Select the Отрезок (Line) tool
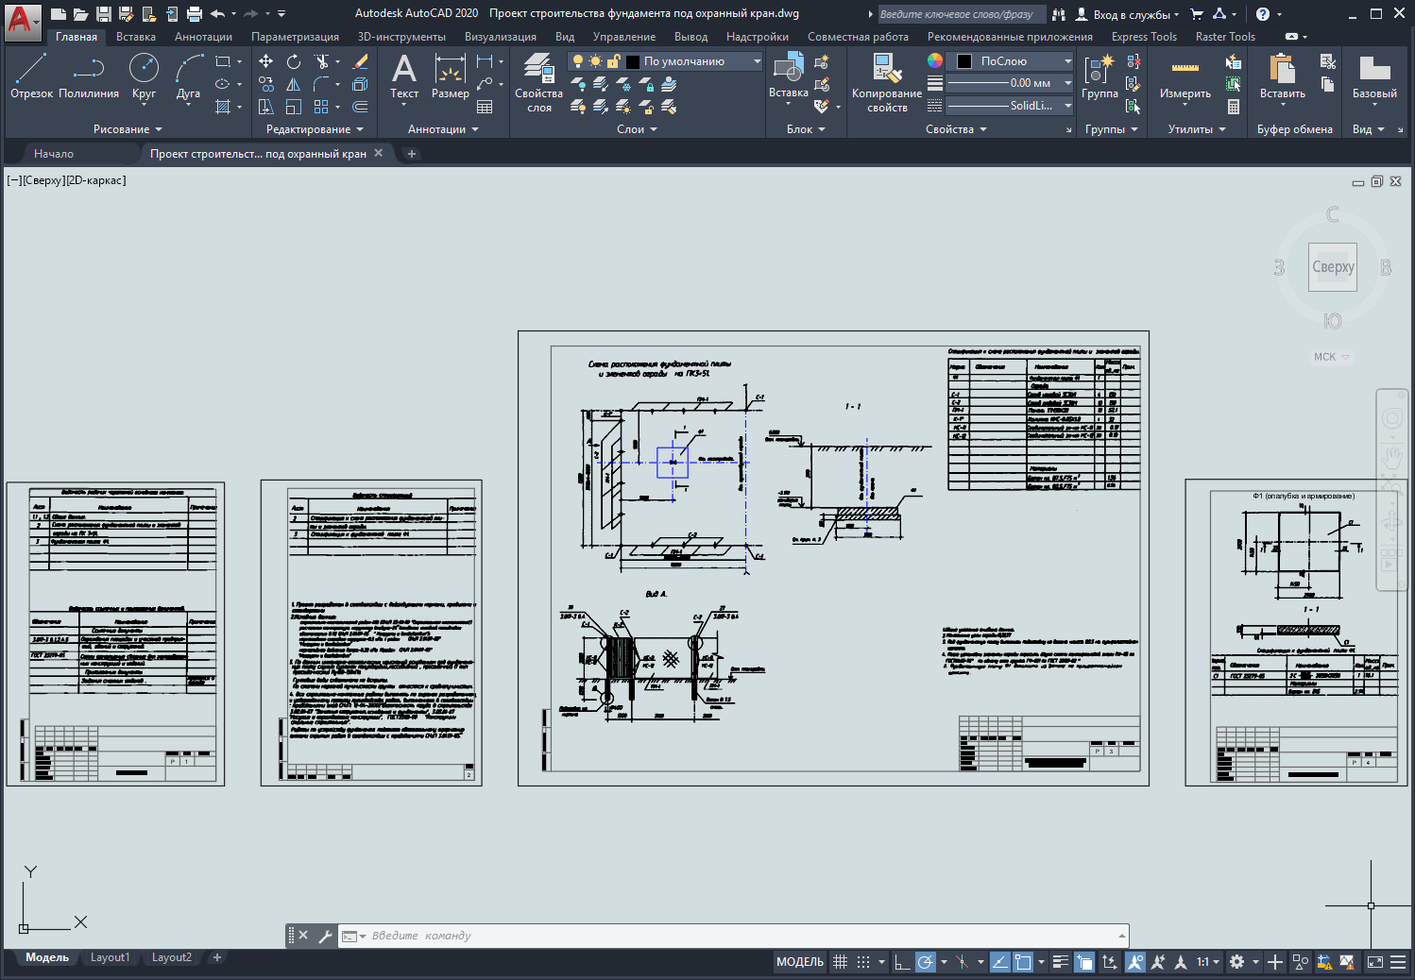The width and height of the screenshot is (1415, 980). (31, 76)
